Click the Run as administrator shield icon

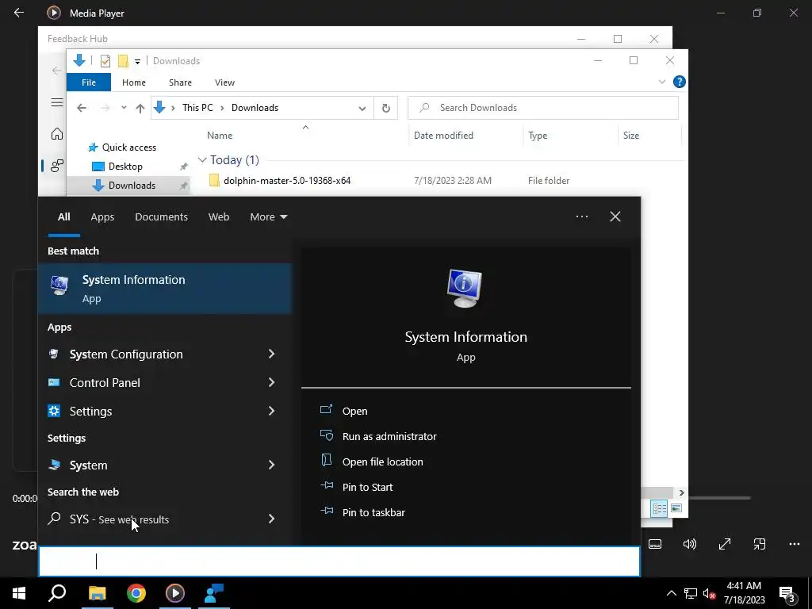(326, 435)
